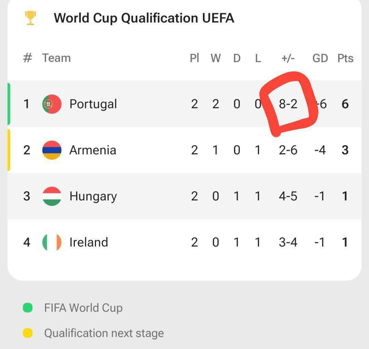Viewport: 369px width, 349px height.
Task: Click the Pl column header
Action: [x=195, y=58]
